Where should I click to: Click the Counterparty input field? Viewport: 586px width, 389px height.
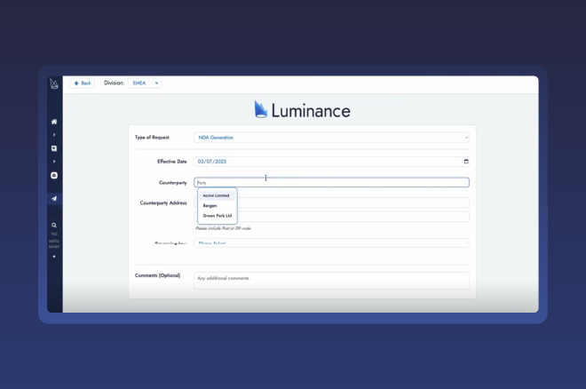[331, 182]
